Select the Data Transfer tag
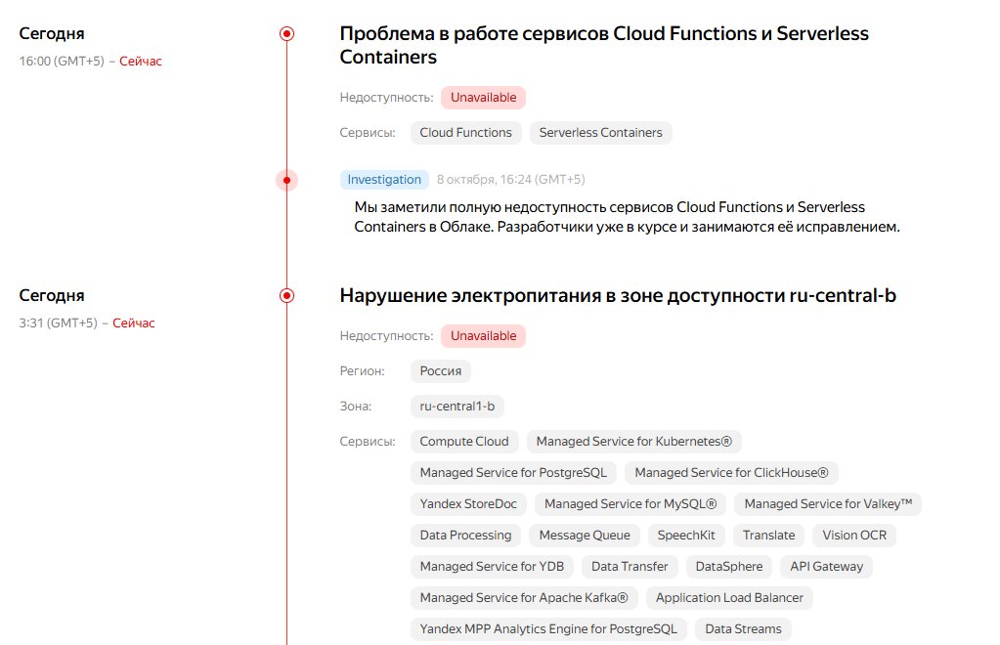Image resolution: width=1000 pixels, height=645 pixels. coord(630,566)
